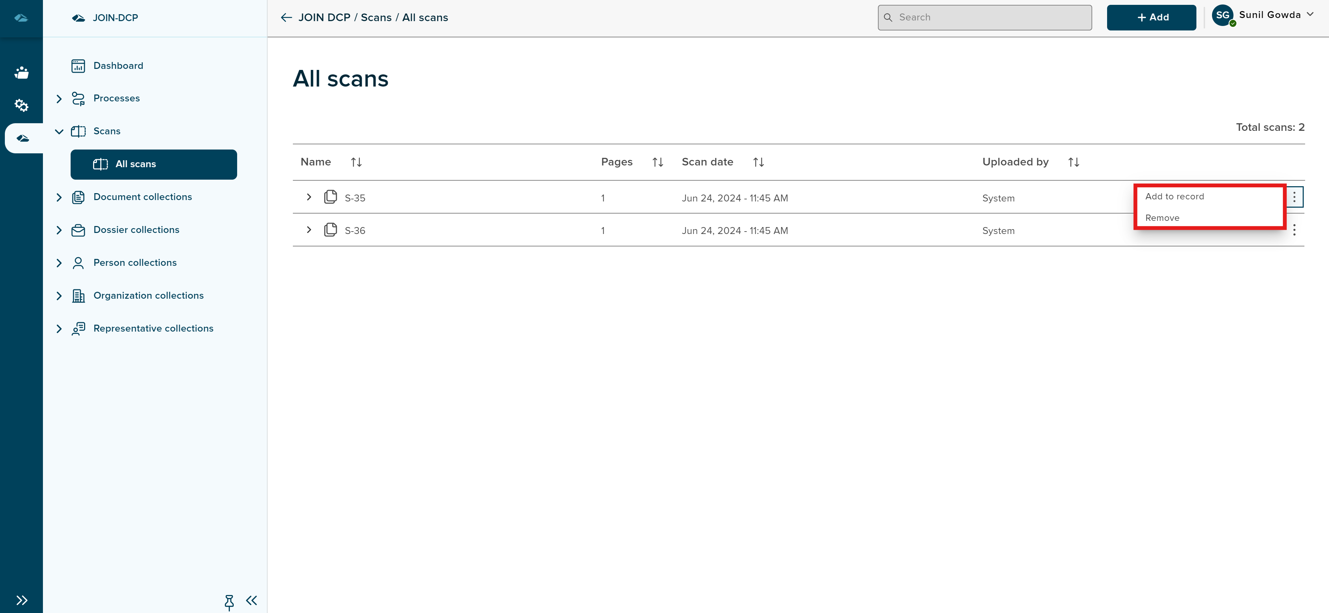Click the Person collections person icon

tap(78, 263)
